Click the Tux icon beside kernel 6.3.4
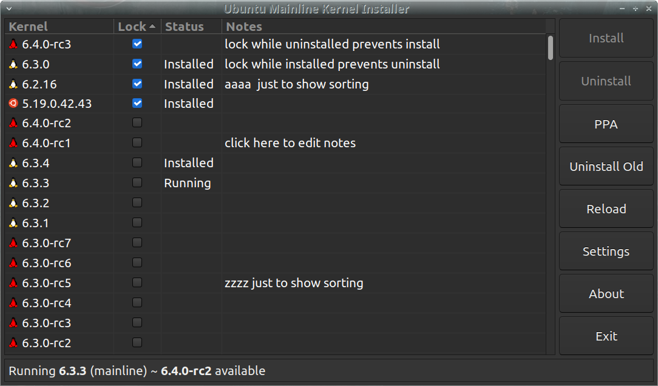The height and width of the screenshot is (386, 658). (13, 162)
